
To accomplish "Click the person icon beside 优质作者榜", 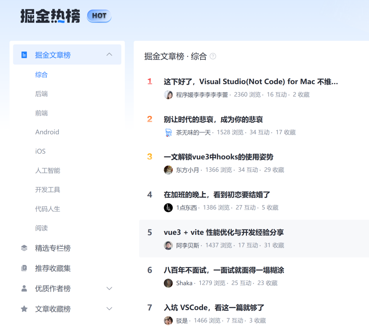I will click(x=24, y=288).
